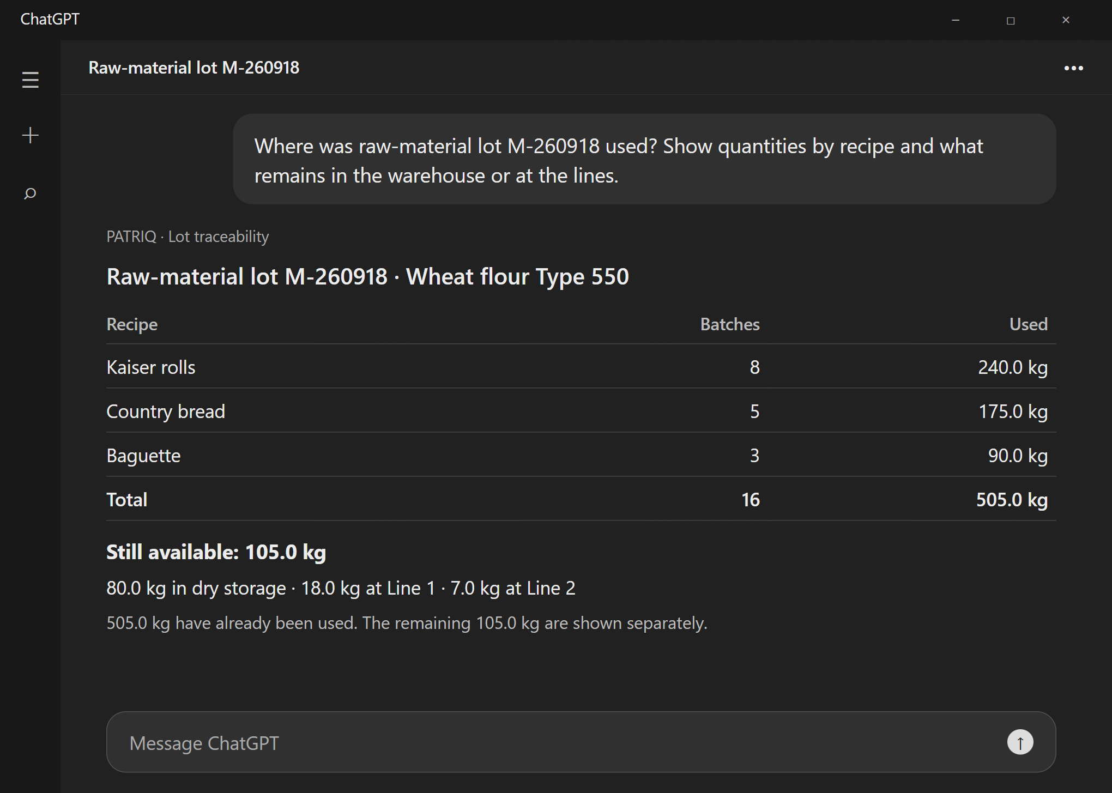Click the total batches value 16
1112x793 pixels.
click(x=751, y=500)
